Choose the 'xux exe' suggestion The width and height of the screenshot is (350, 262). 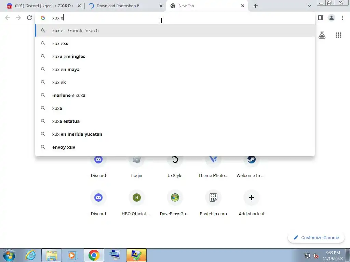coord(175,43)
